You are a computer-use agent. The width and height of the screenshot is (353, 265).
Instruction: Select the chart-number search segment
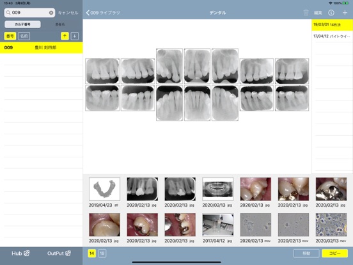point(22,24)
